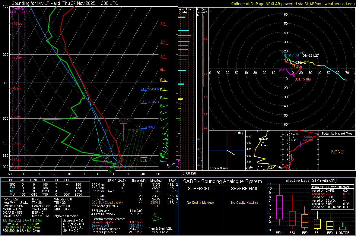The height and width of the screenshot is (236, 356).
Task: Click the 850-500mb LR value
Action: [x=21, y=227]
